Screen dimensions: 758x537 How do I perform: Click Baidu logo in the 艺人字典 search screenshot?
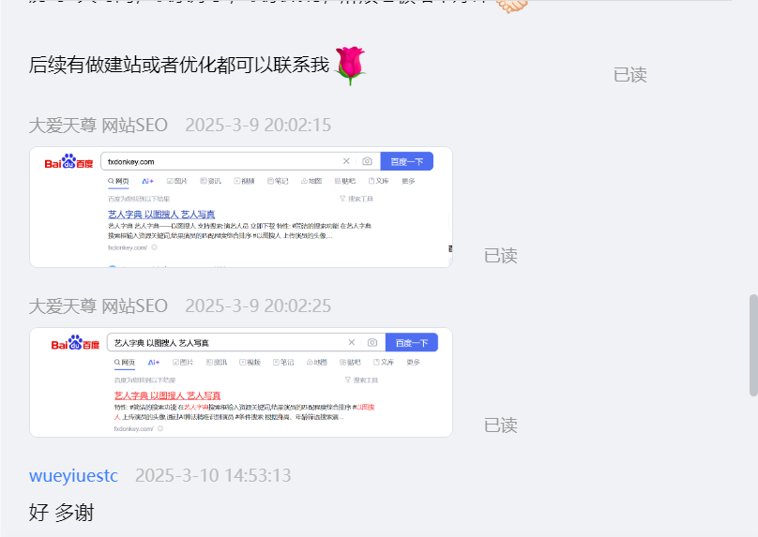click(x=75, y=343)
